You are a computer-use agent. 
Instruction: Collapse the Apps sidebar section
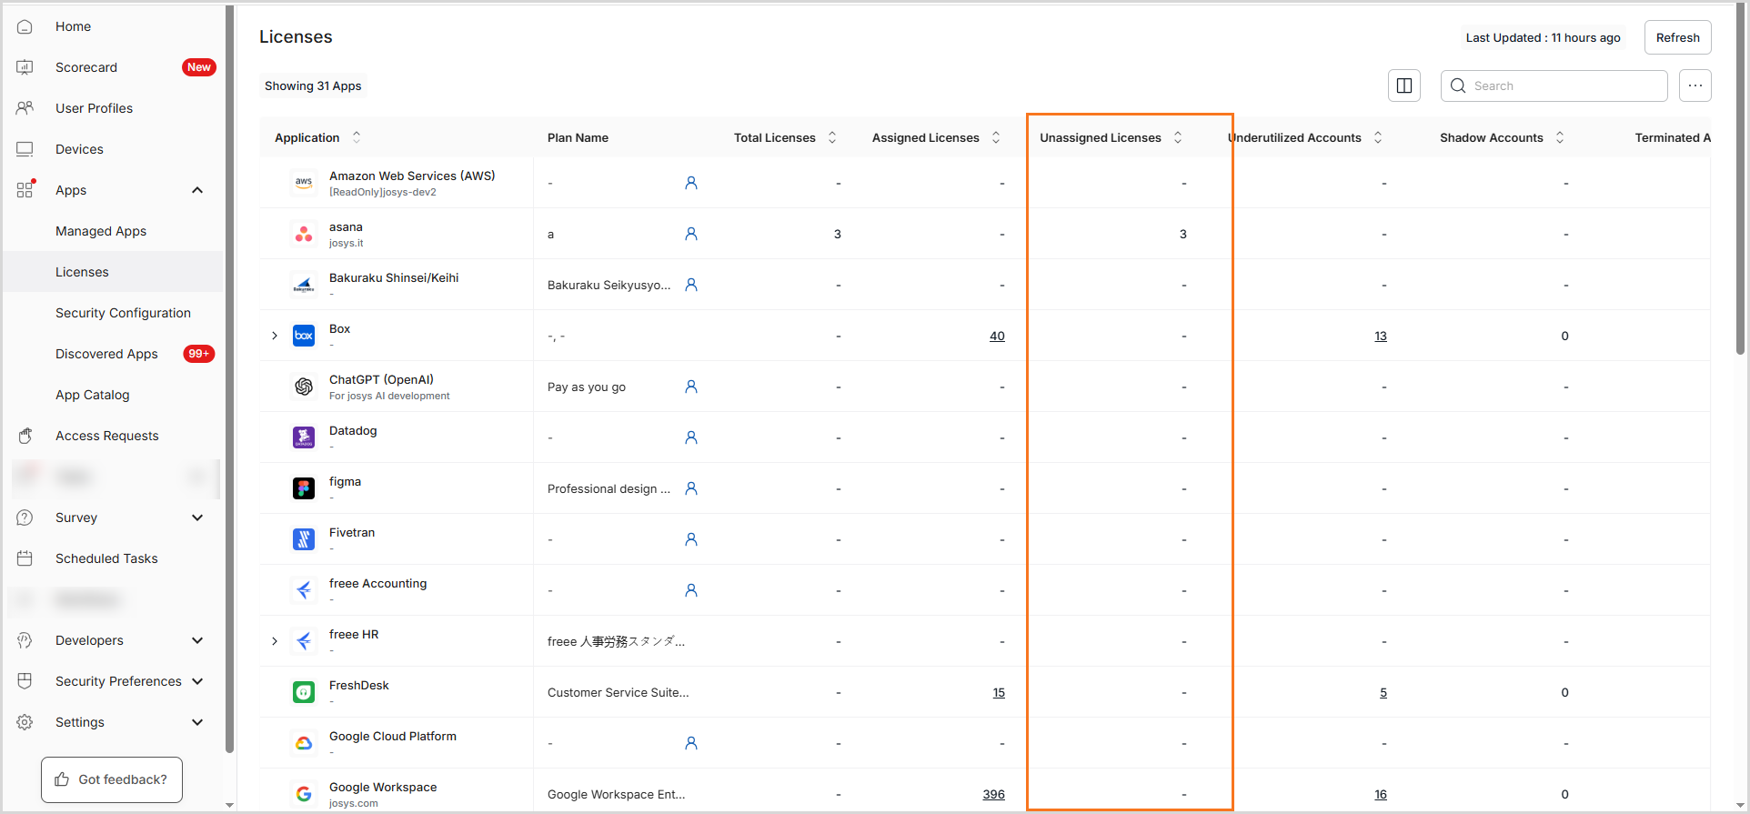click(x=197, y=190)
